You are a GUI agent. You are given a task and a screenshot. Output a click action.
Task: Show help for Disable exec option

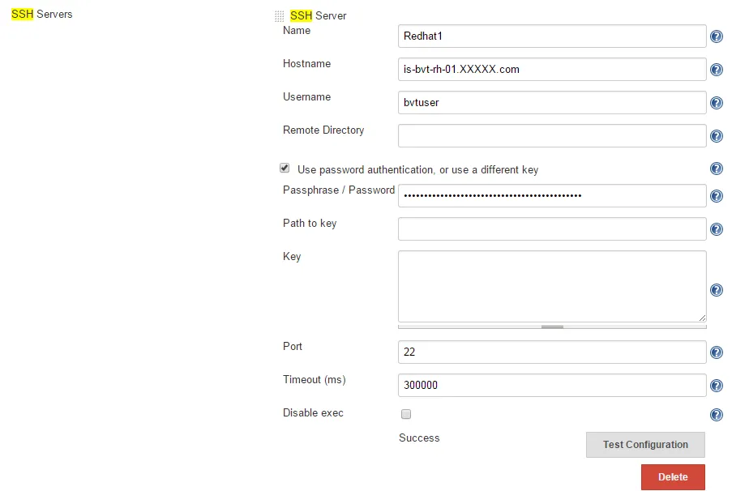coord(717,415)
